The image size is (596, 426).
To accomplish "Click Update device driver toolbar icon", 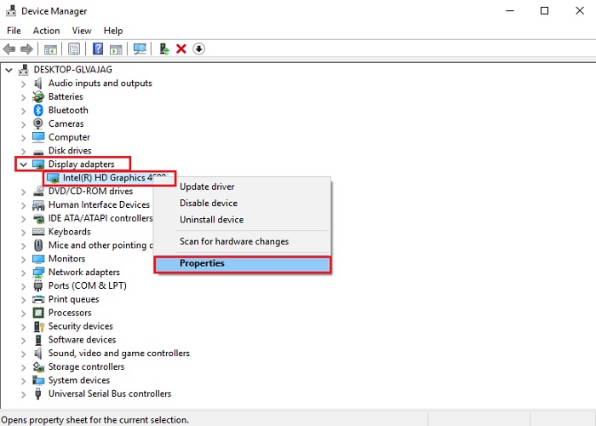I will (x=164, y=49).
